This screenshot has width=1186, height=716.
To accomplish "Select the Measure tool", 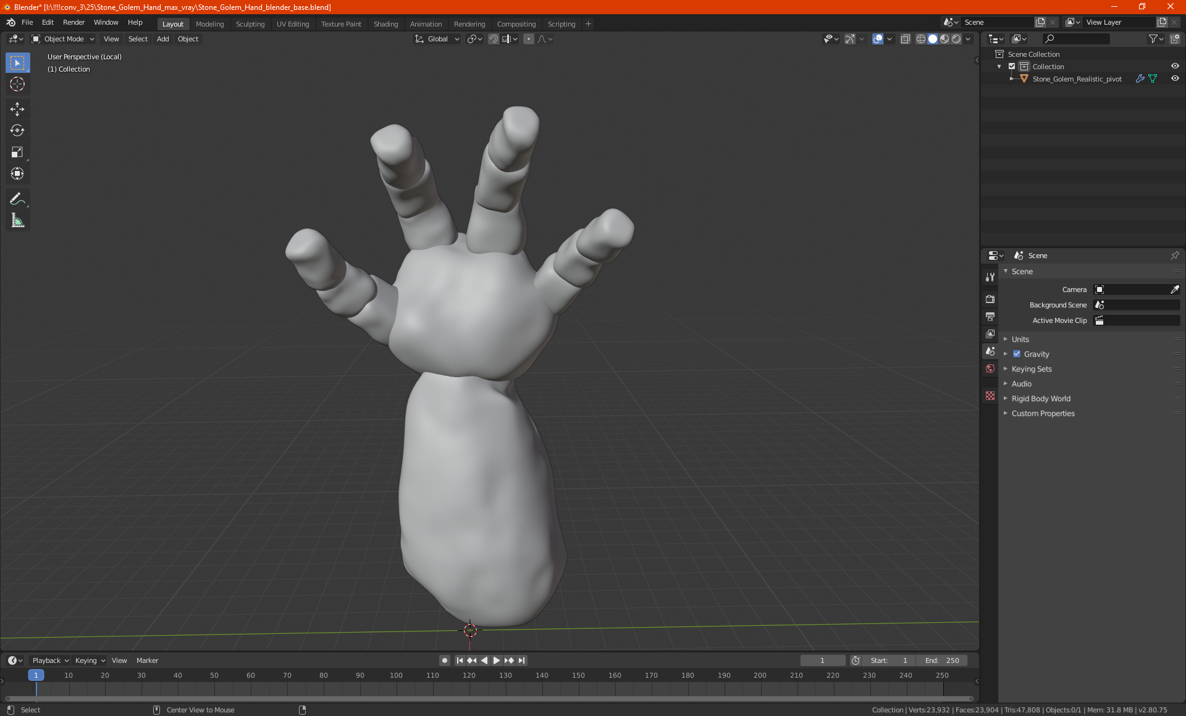I will 17,220.
